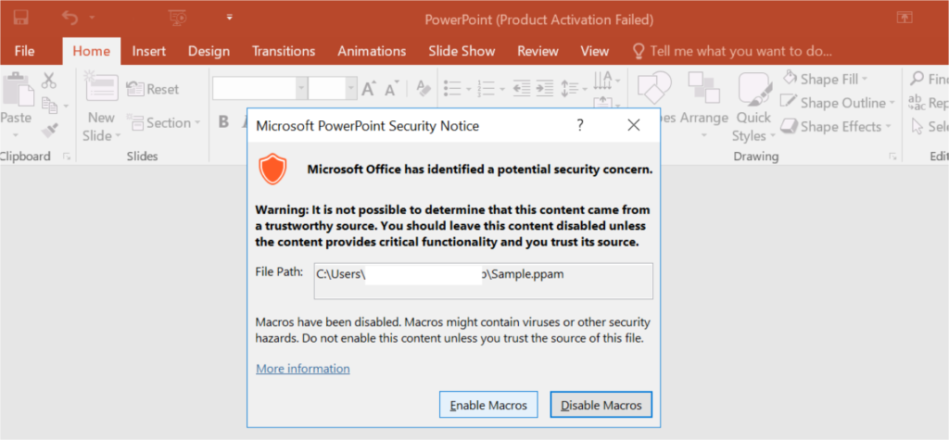
Task: Click inside the font name box
Action: pyautogui.click(x=254, y=88)
